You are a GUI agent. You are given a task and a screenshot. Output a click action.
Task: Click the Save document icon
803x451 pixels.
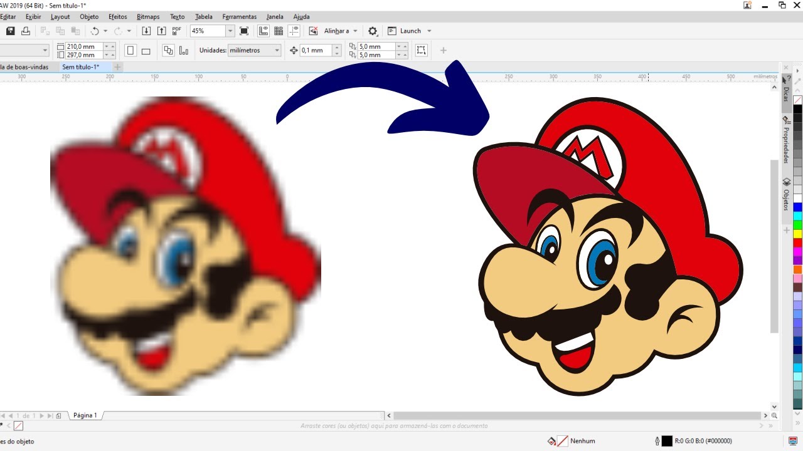click(x=10, y=31)
